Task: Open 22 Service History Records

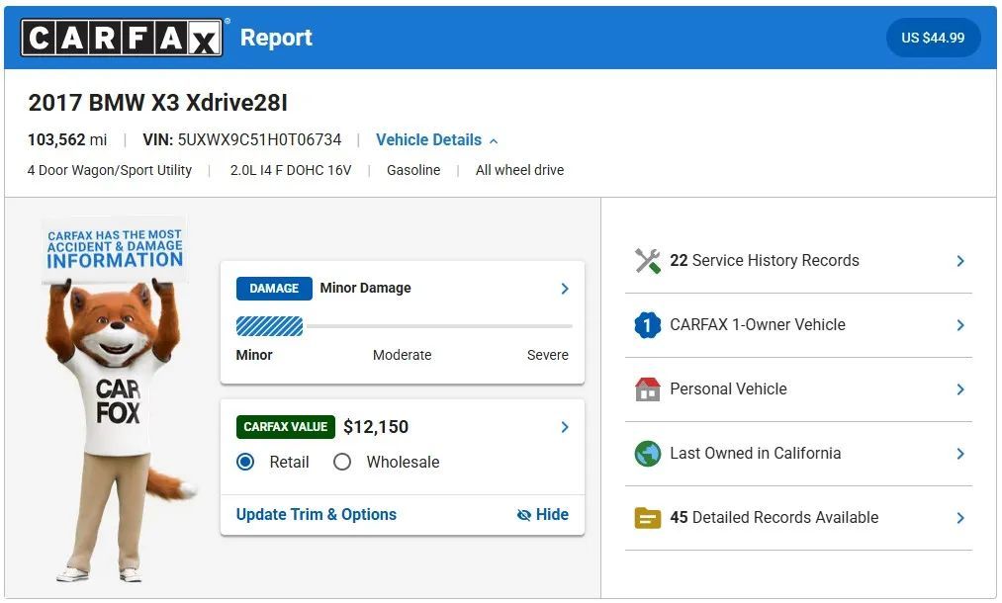Action: pos(764,261)
